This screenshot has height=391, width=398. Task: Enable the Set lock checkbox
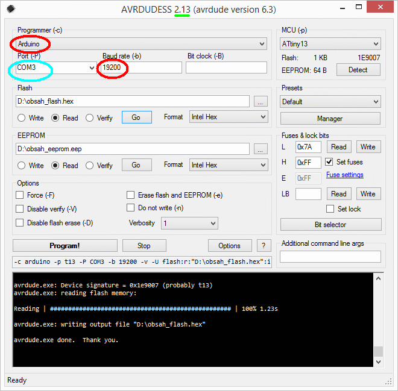(x=330, y=209)
